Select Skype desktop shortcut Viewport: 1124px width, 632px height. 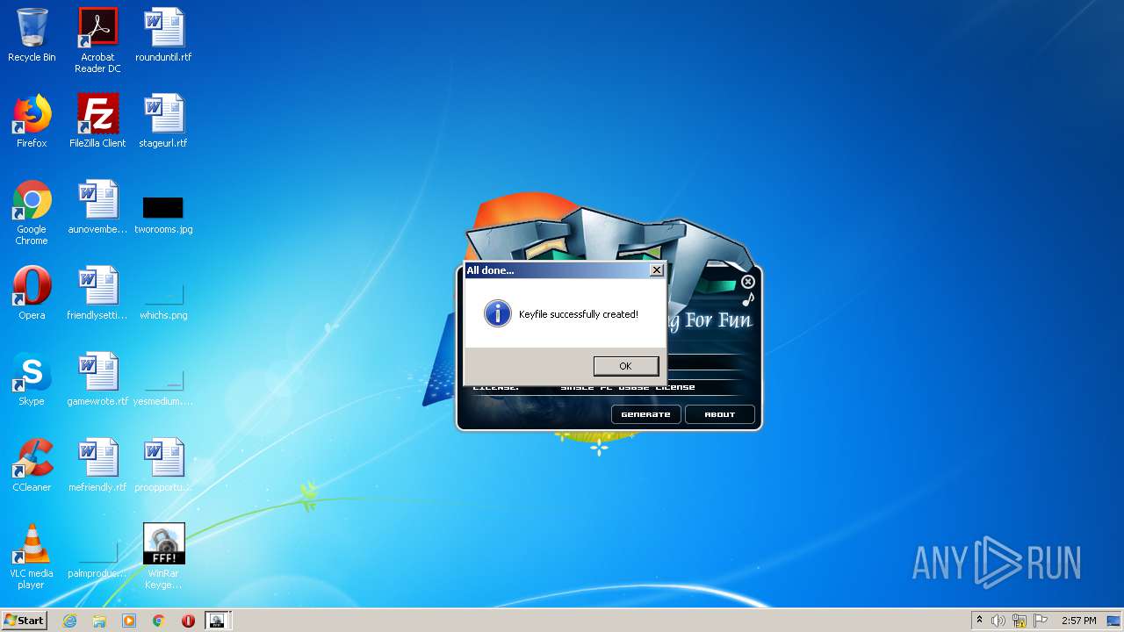pos(32,379)
